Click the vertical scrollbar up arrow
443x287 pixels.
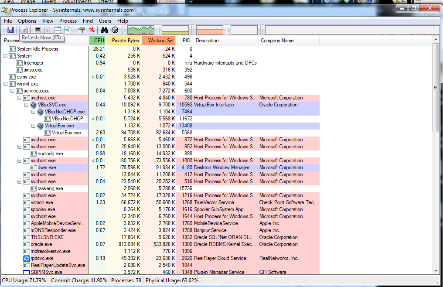click(x=436, y=40)
